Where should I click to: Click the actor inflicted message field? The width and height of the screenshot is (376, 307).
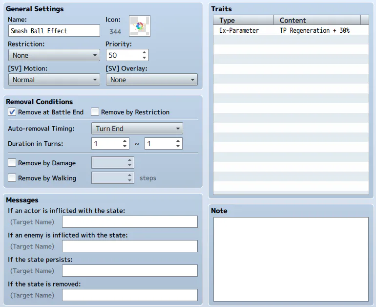click(x=130, y=221)
